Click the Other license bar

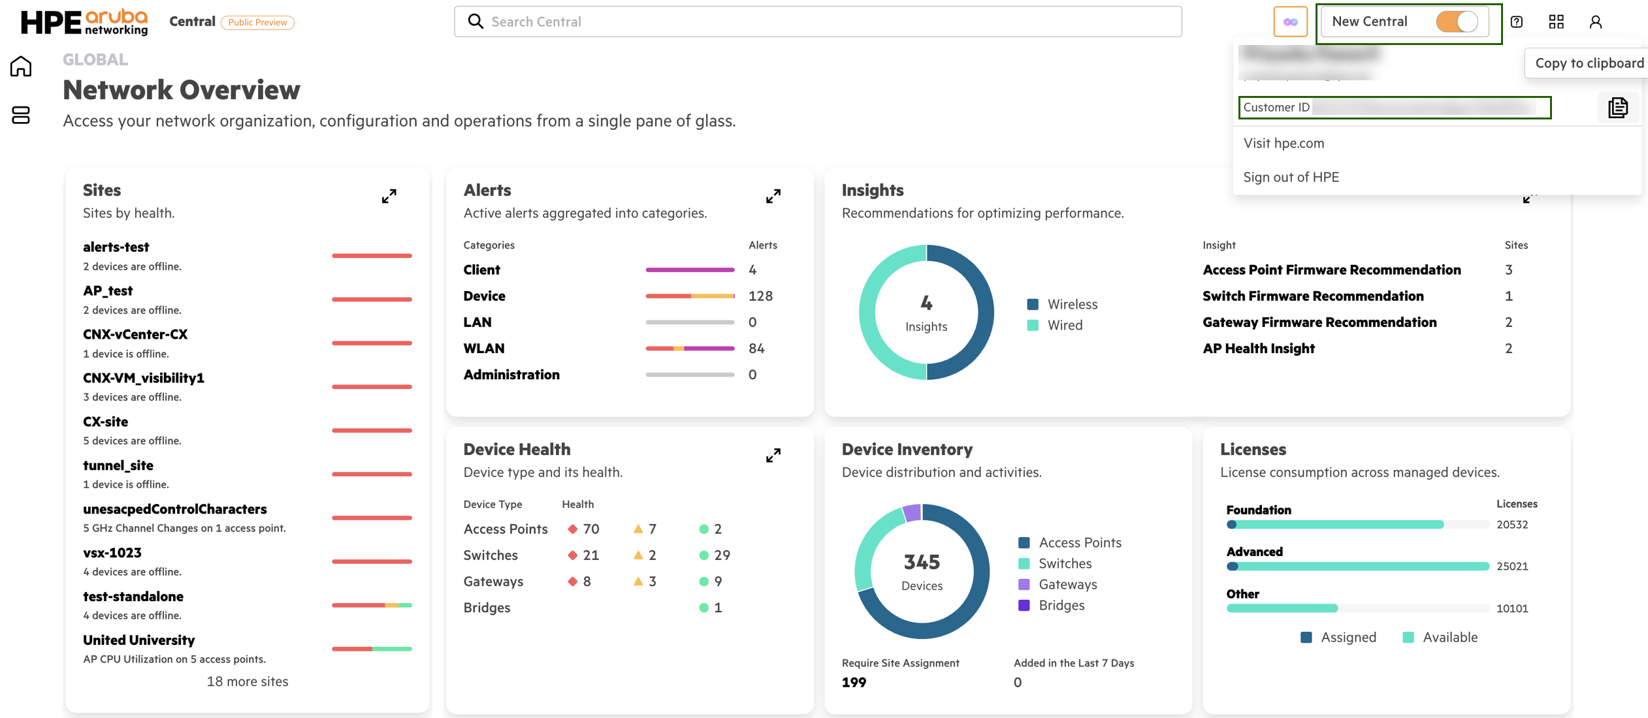(1357, 608)
